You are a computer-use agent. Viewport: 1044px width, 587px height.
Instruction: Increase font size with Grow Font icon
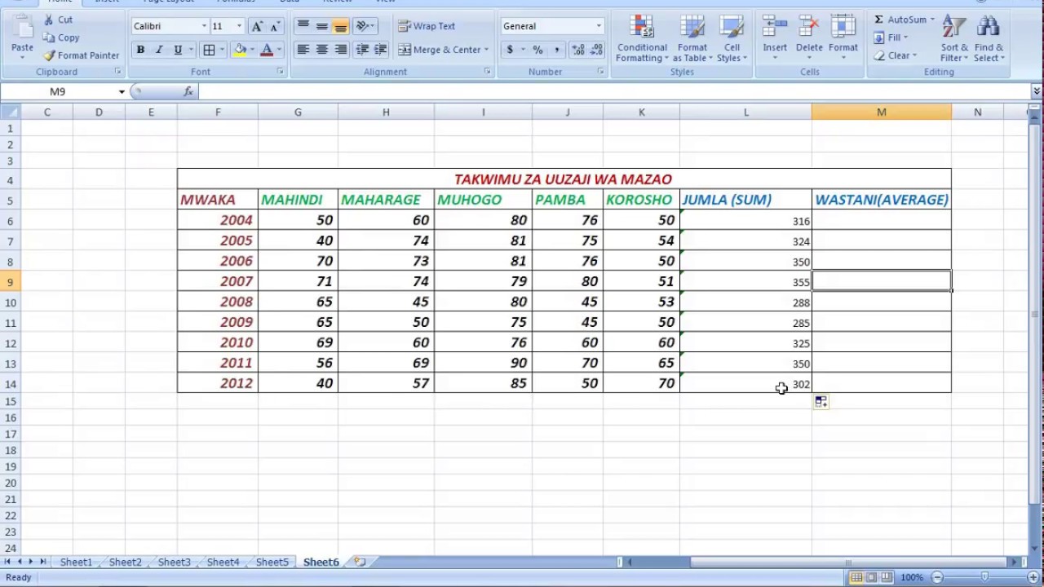coord(257,26)
